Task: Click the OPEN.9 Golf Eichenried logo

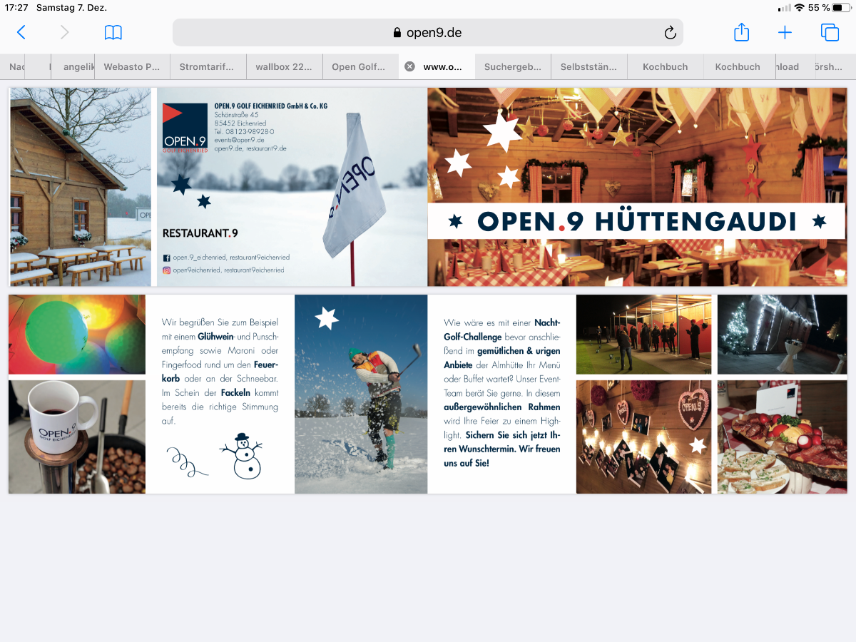Action: [x=185, y=128]
